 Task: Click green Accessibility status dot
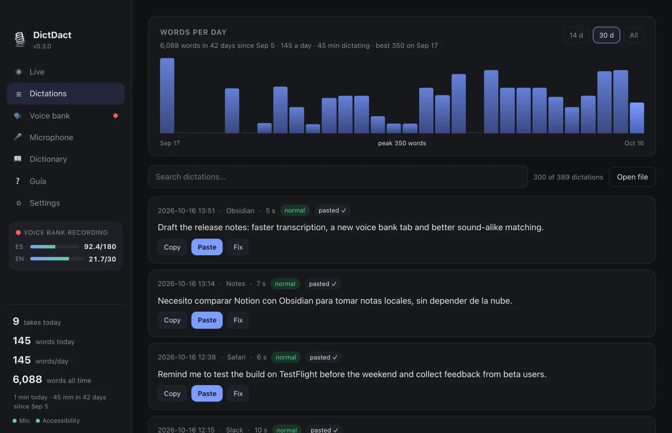coord(38,421)
